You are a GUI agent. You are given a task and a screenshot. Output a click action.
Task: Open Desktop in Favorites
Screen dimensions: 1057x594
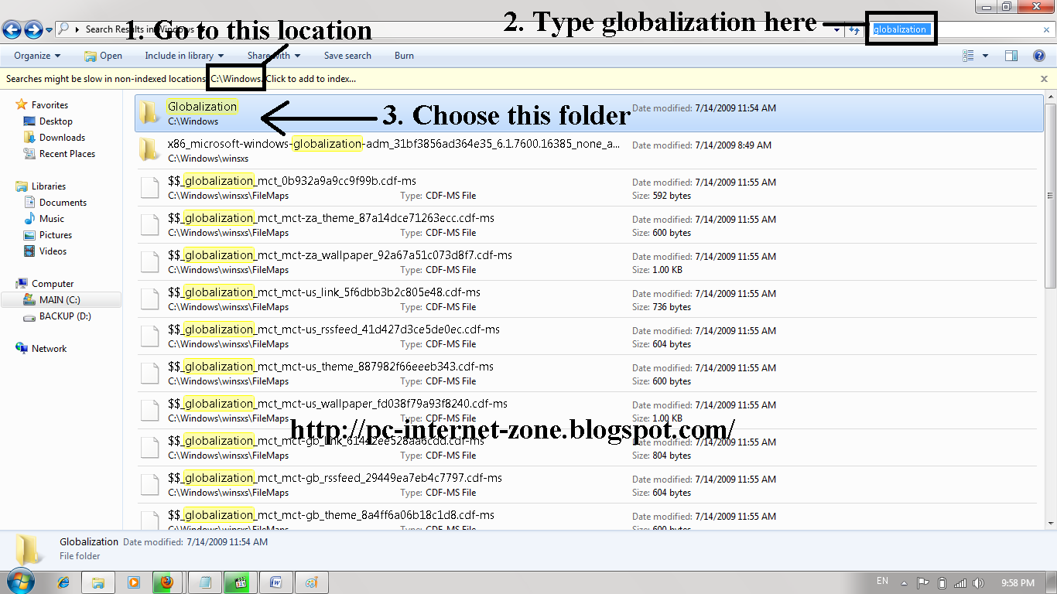[56, 121]
